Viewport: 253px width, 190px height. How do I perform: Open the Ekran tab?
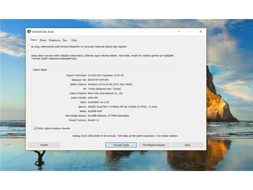pyautogui.click(x=43, y=40)
